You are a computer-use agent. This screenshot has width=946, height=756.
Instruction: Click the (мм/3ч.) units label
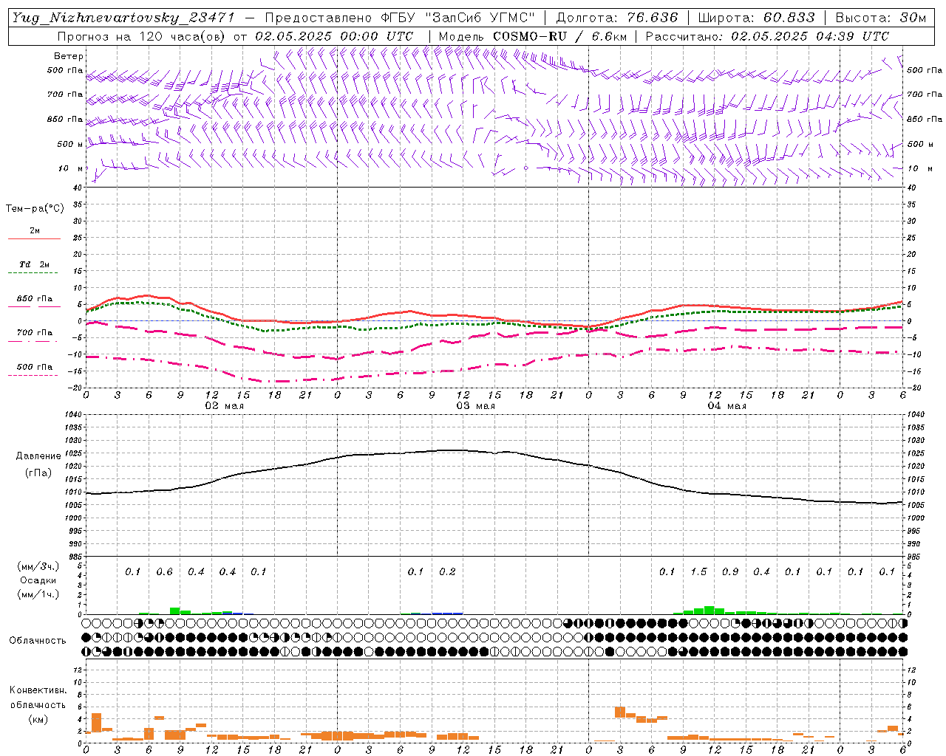pyautogui.click(x=38, y=566)
